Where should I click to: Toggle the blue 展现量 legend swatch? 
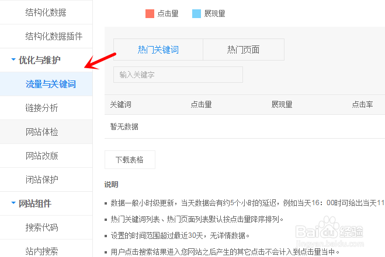[x=196, y=14]
